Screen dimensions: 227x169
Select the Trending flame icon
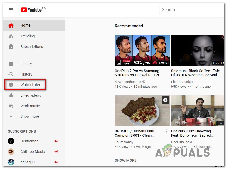click(11, 36)
